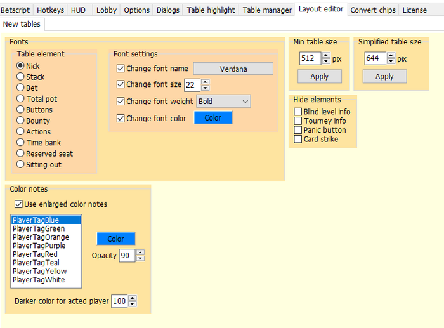Decrease simplified table size spinner
This screenshot has width=444, height=328.
[x=391, y=62]
